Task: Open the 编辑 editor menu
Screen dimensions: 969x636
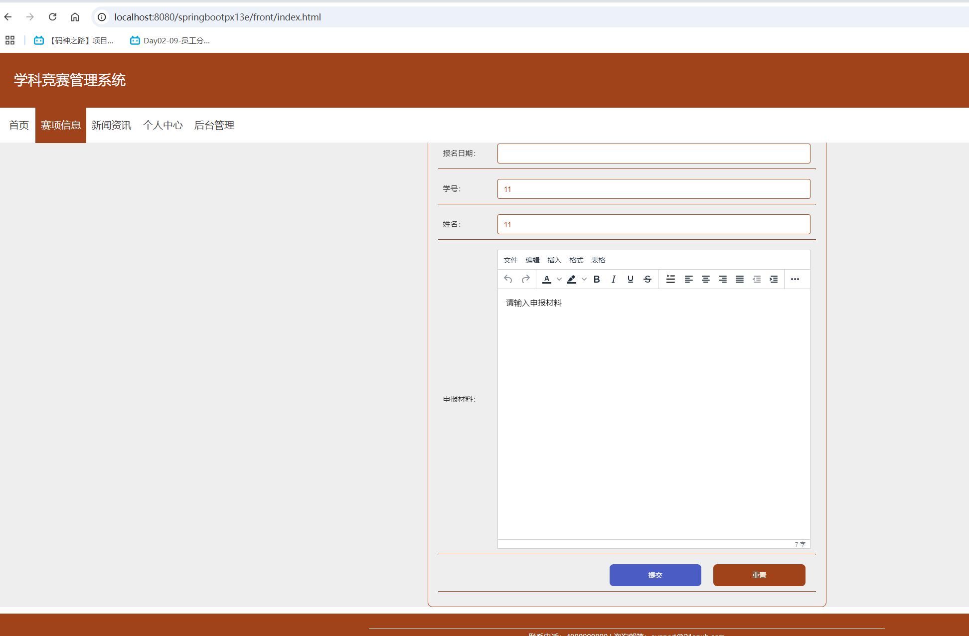Action: tap(532, 260)
